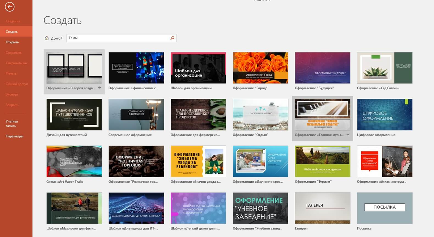Image resolution: width=434 pixels, height=237 pixels.
Task: Select the financial company template thumbnail
Action: pyautogui.click(x=136, y=68)
